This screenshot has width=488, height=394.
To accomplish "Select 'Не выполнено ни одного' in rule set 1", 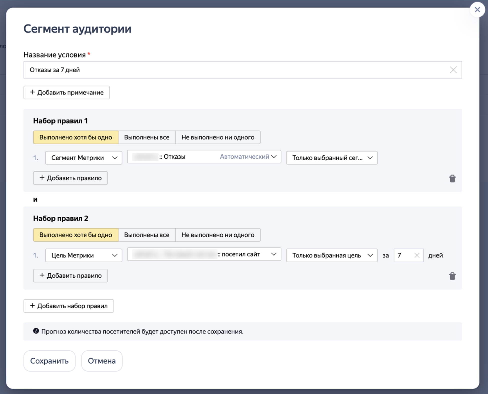I will coord(218,137).
